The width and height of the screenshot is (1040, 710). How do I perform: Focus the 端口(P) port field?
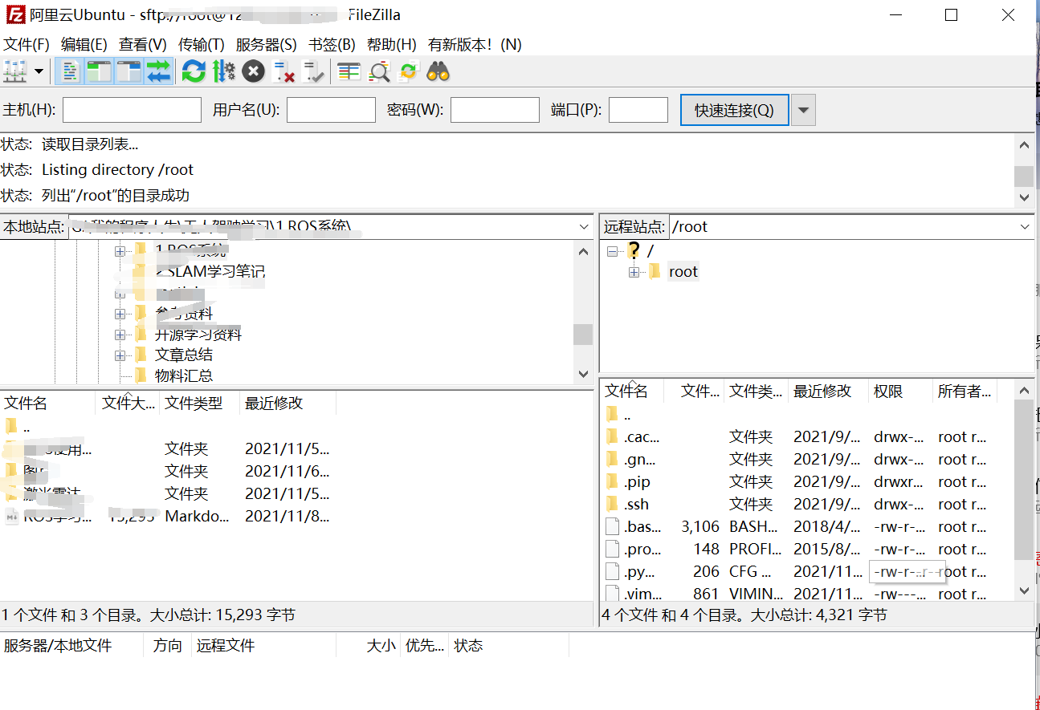[x=638, y=110]
